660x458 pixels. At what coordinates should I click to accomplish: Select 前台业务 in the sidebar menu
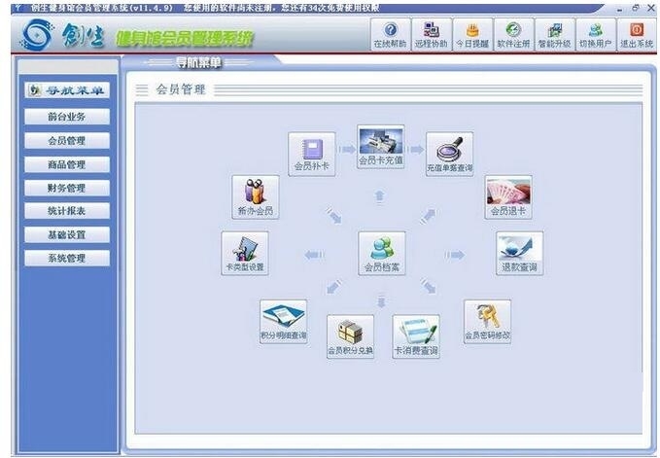pos(67,117)
